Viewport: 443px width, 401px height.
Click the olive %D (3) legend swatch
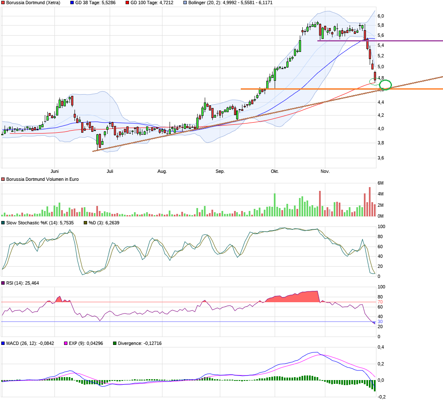coord(85,223)
